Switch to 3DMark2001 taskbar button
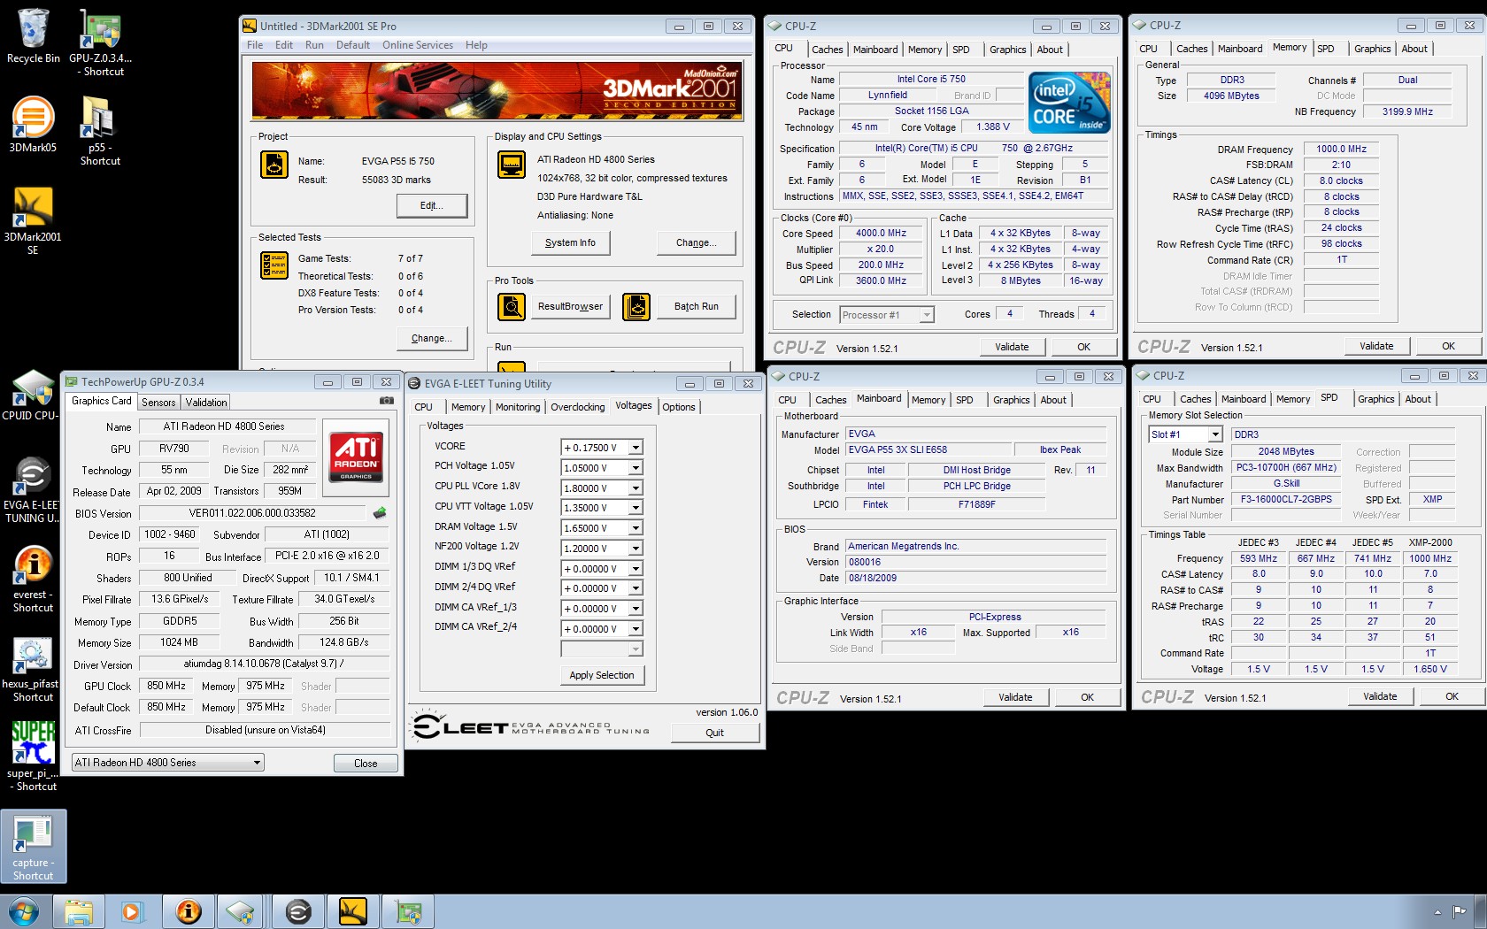Screen dimensions: 1487x929 tap(352, 911)
